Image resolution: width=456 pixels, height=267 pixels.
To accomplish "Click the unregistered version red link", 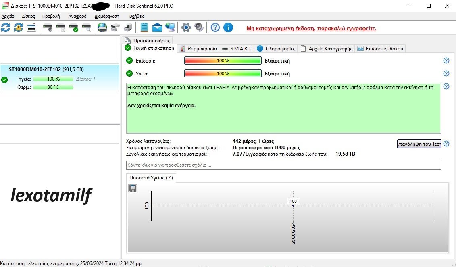I will click(312, 29).
